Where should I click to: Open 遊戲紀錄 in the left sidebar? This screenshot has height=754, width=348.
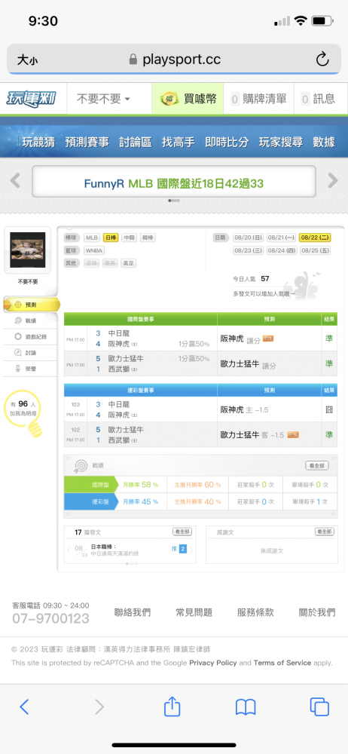point(30,336)
